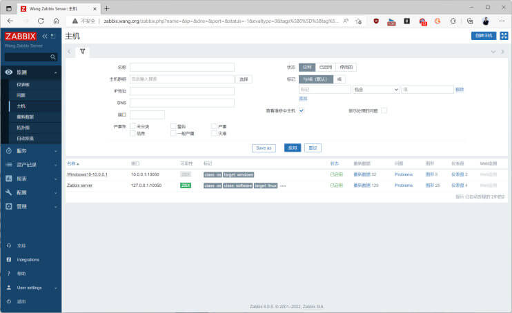Click the Save as button

pyautogui.click(x=264, y=148)
